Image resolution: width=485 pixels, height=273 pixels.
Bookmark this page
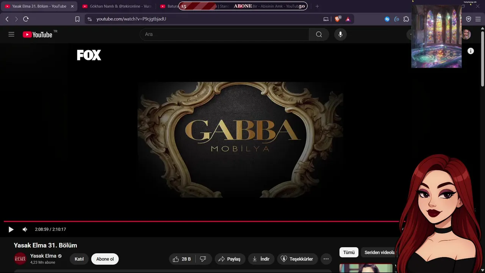coord(77,19)
